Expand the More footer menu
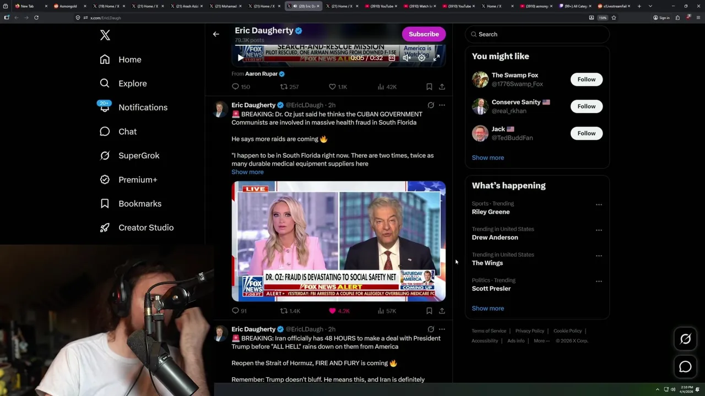705x396 pixels. coord(541,341)
